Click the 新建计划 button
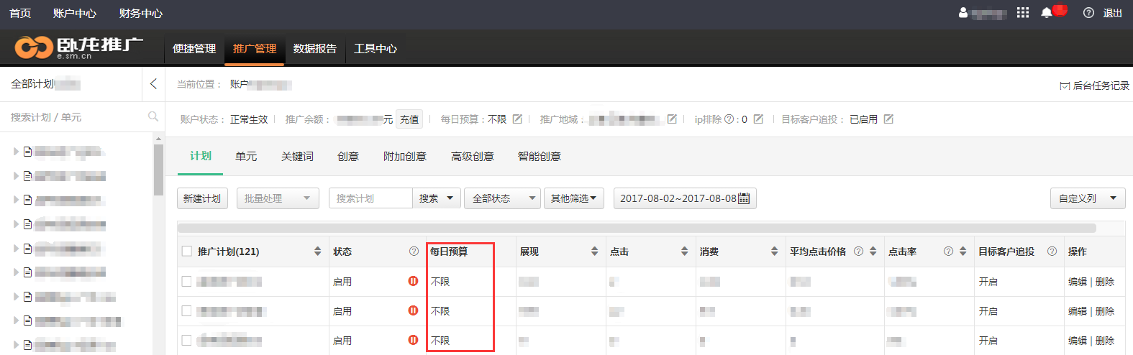Screen dimensions: 1133x355 click(202, 198)
